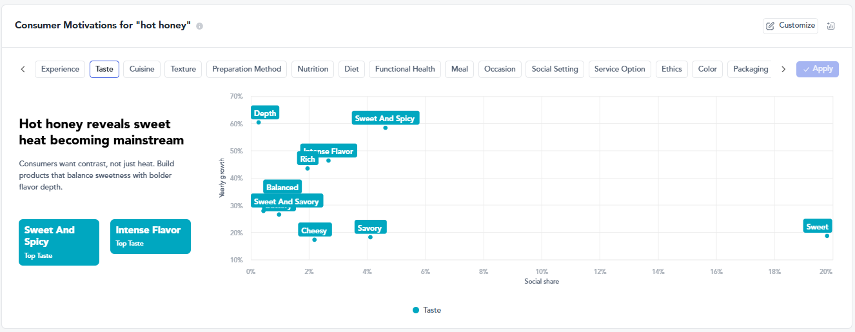
Task: Select the Experience category chip
Action: point(60,69)
